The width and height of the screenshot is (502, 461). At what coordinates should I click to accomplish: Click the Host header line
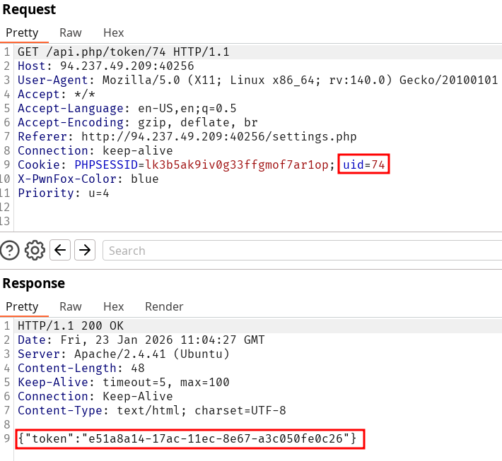(105, 66)
